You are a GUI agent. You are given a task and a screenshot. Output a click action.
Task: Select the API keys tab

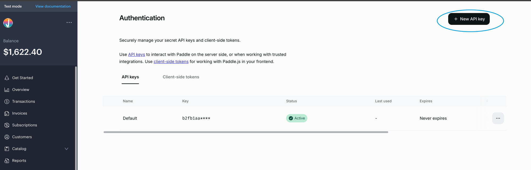coord(130,77)
